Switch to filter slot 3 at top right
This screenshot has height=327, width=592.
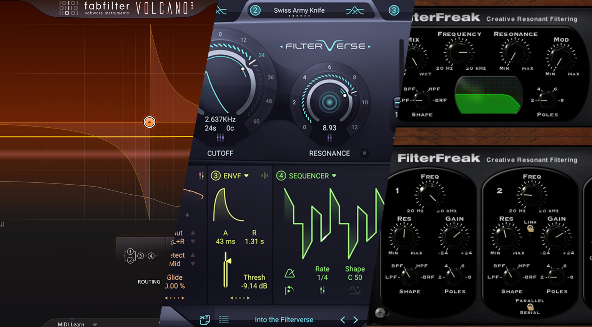393,10
